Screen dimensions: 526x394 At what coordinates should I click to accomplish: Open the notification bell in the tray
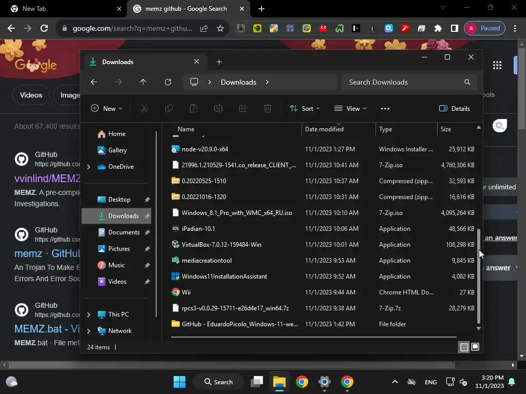(x=512, y=382)
